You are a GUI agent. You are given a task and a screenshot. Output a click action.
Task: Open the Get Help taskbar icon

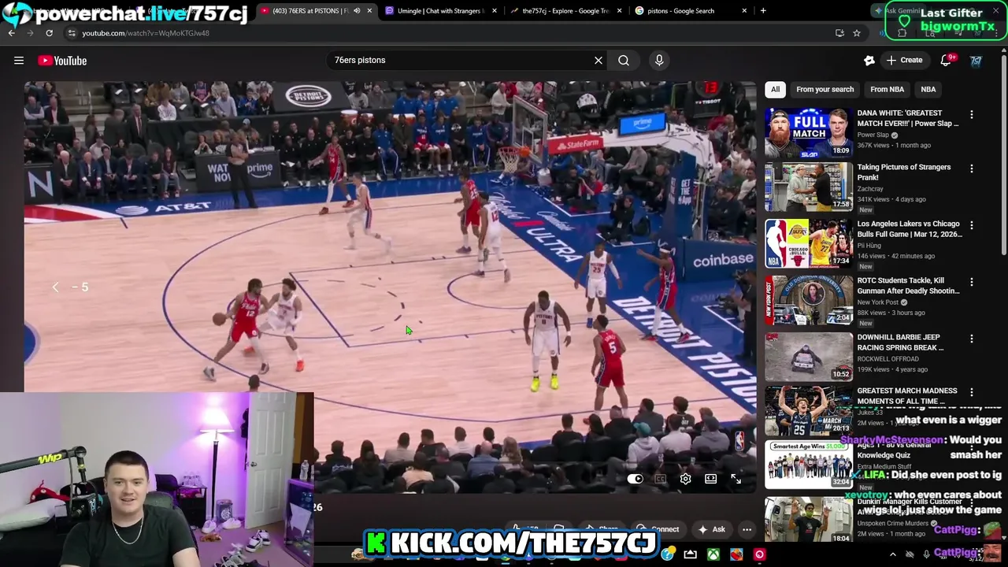tap(668, 554)
